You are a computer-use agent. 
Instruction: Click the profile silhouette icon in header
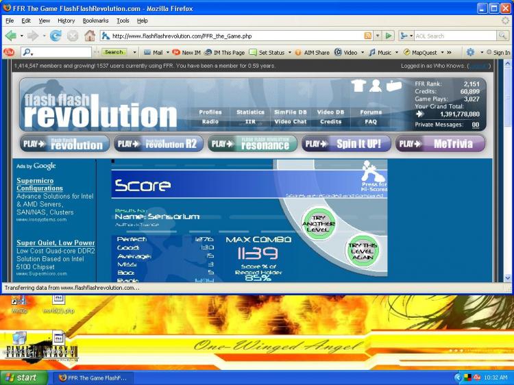pyautogui.click(x=376, y=86)
